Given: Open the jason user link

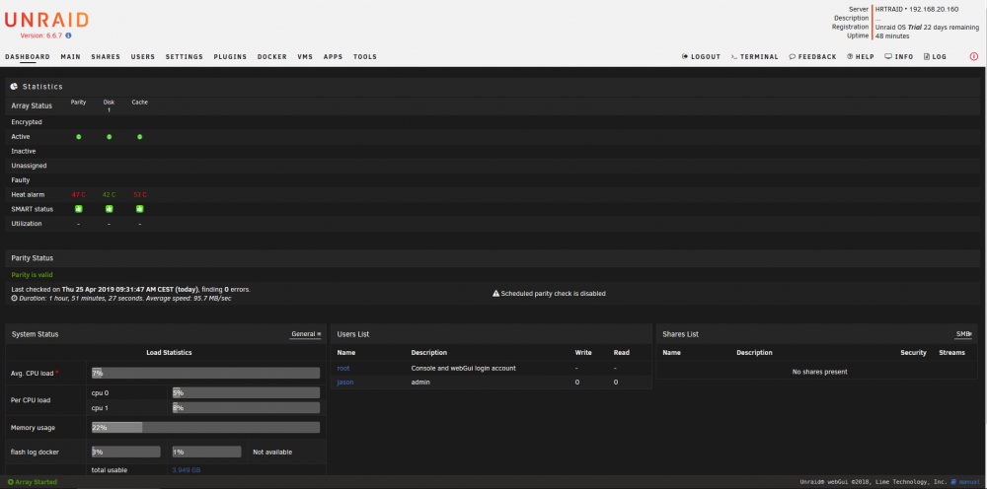Looking at the screenshot, I should (x=344, y=383).
